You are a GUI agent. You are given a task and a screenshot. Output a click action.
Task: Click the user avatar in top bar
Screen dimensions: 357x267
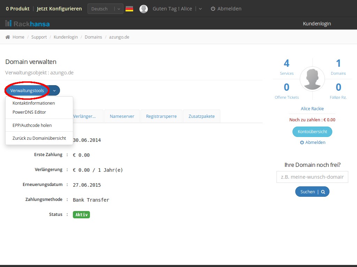(x=144, y=9)
